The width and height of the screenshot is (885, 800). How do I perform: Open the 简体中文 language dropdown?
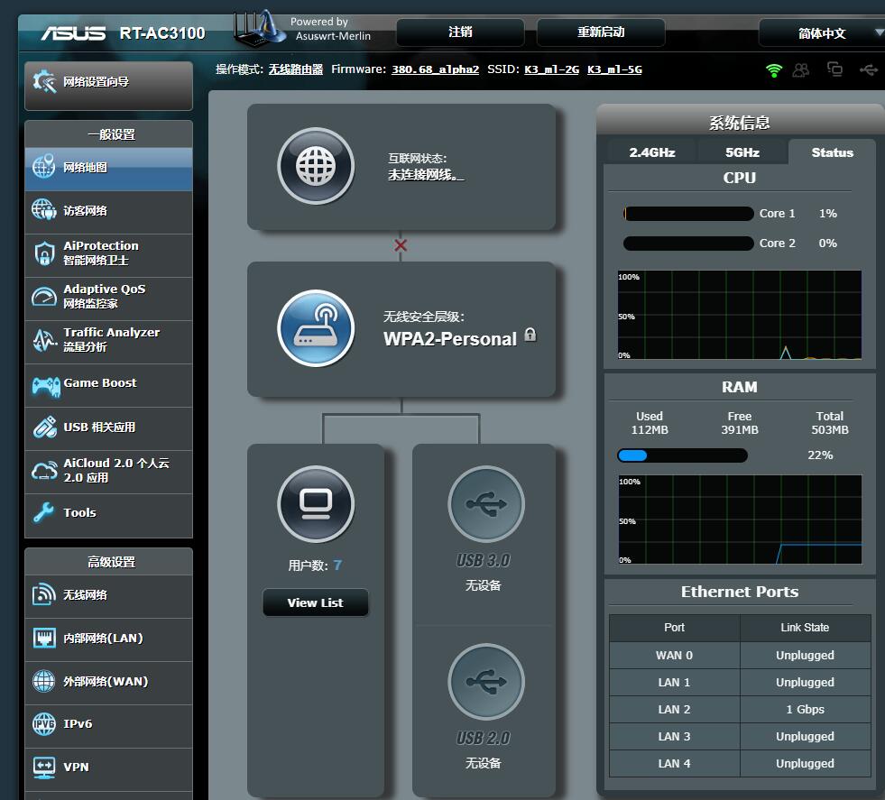823,33
